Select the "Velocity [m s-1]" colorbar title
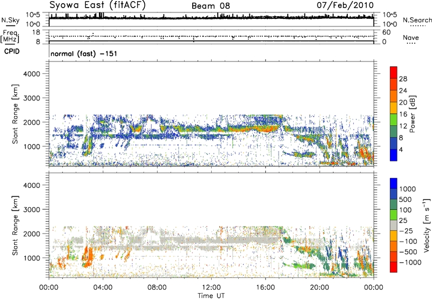Screen dimensions: 432x299 click(427, 225)
